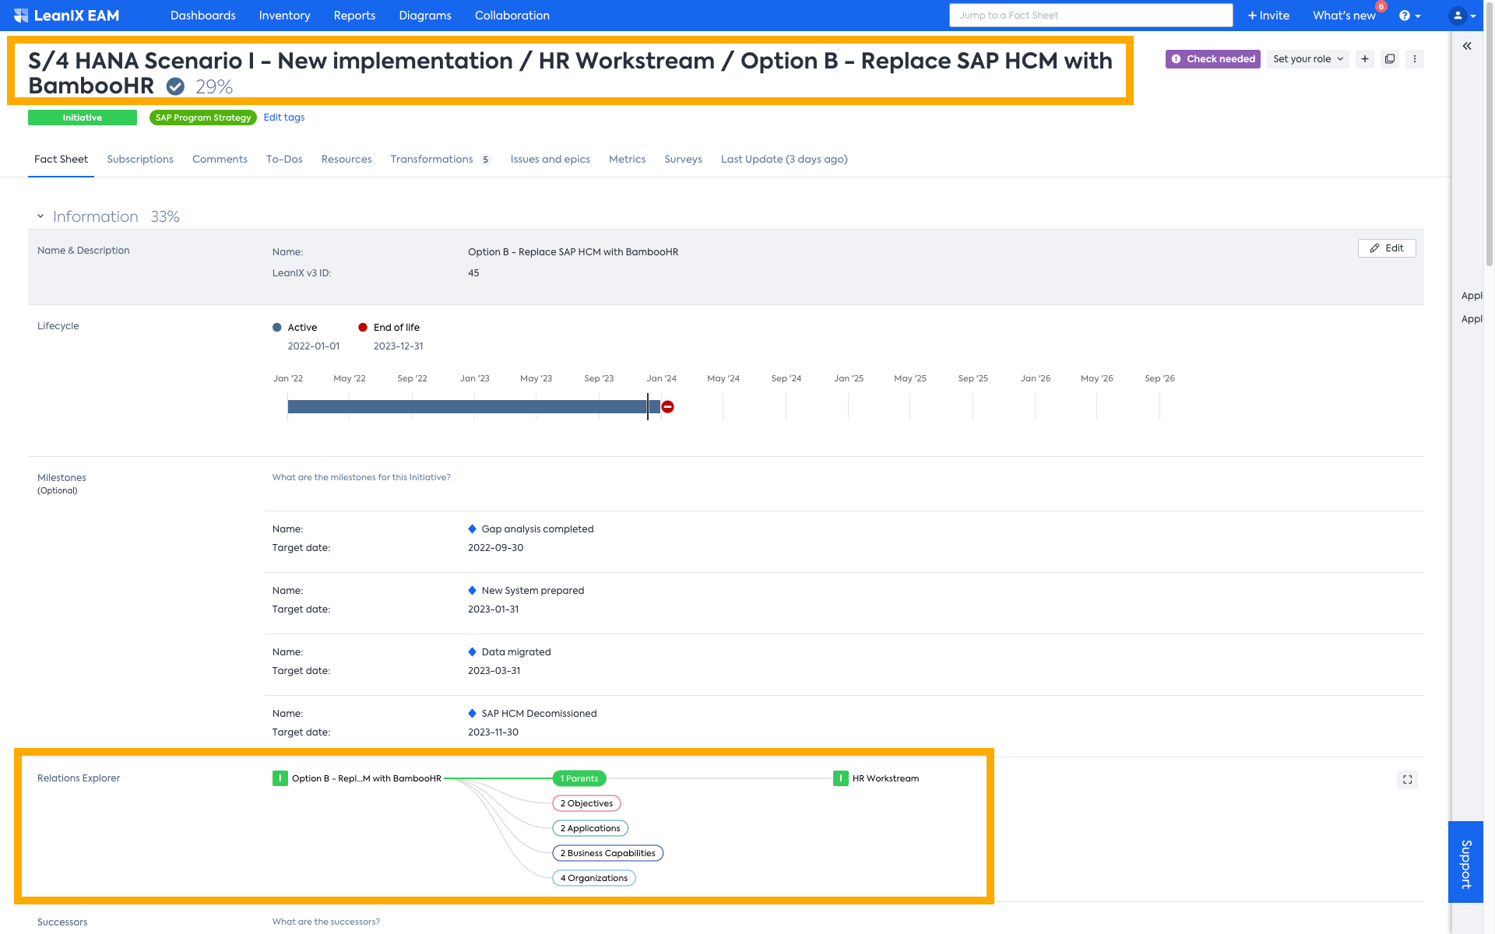Open the Diagrams menu

point(425,16)
